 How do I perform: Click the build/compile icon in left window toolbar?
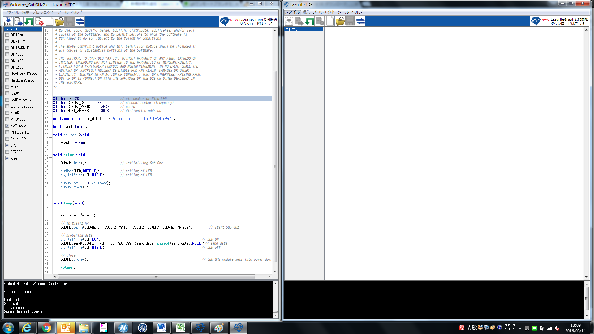coord(8,21)
